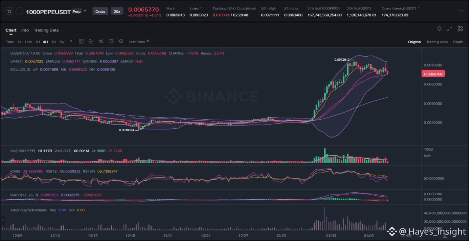Viewport: 469px width, 241px height.
Task: Click the 01/03 date on time axis
Action: tap(331, 236)
